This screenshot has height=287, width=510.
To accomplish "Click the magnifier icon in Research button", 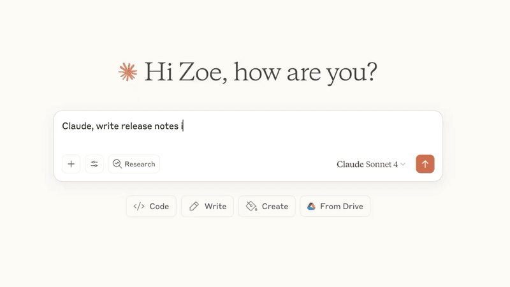I will click(117, 164).
